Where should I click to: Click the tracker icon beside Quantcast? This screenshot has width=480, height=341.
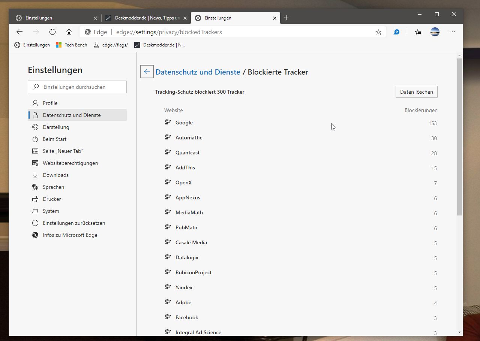point(168,152)
